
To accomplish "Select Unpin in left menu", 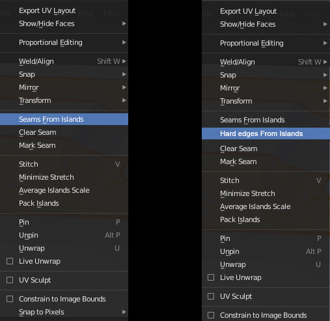I will 64,235.
